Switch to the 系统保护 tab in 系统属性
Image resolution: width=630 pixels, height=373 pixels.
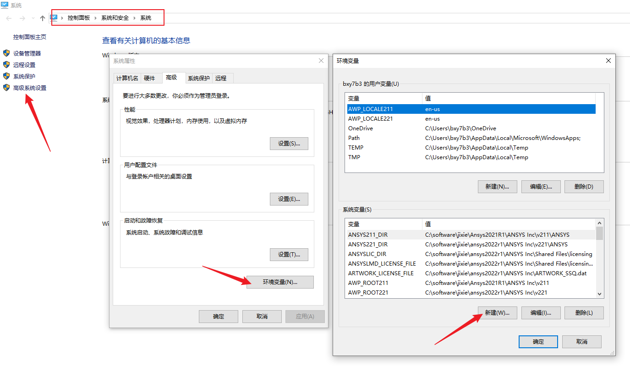click(199, 78)
